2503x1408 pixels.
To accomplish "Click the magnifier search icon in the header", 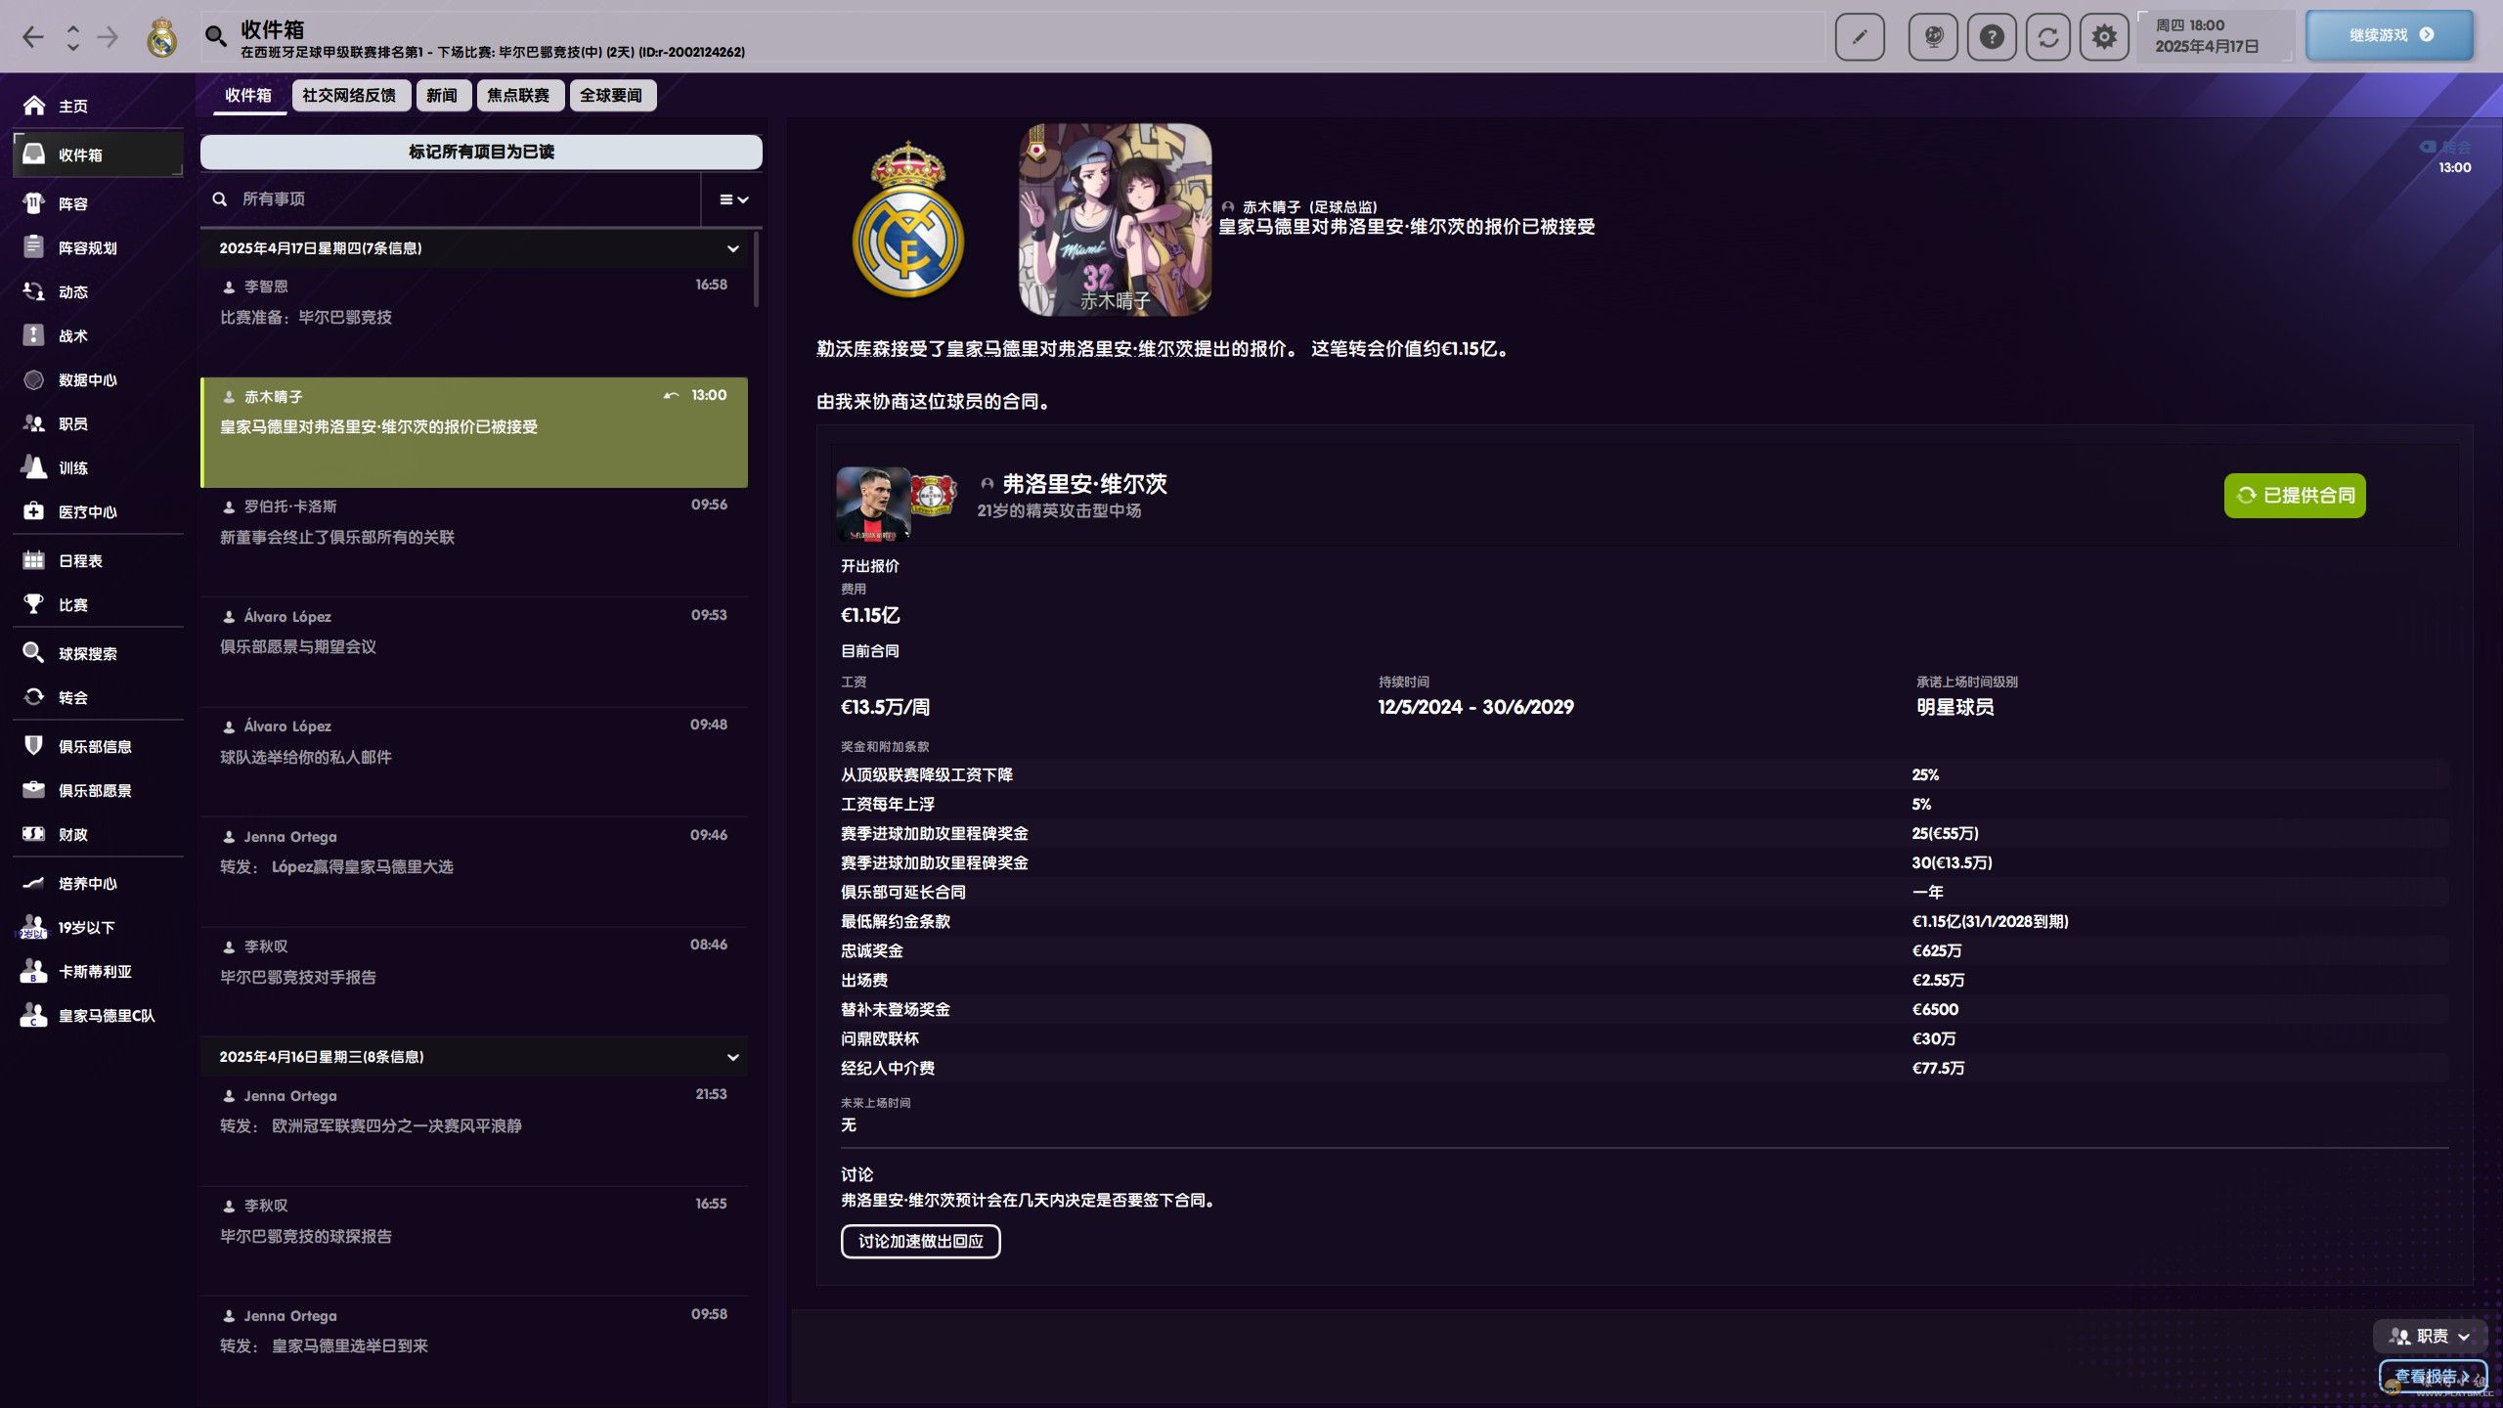I will click(x=216, y=37).
